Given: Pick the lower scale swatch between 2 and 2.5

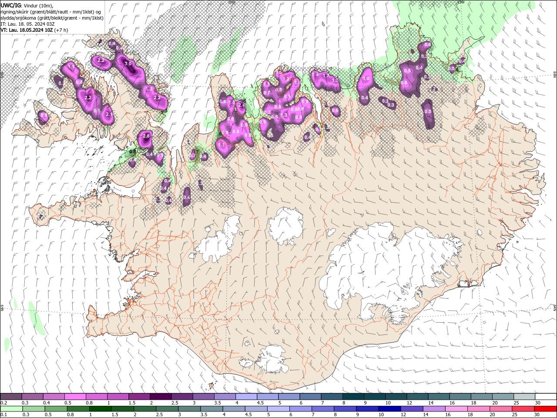Looking at the screenshot, I should [x=144, y=409].
